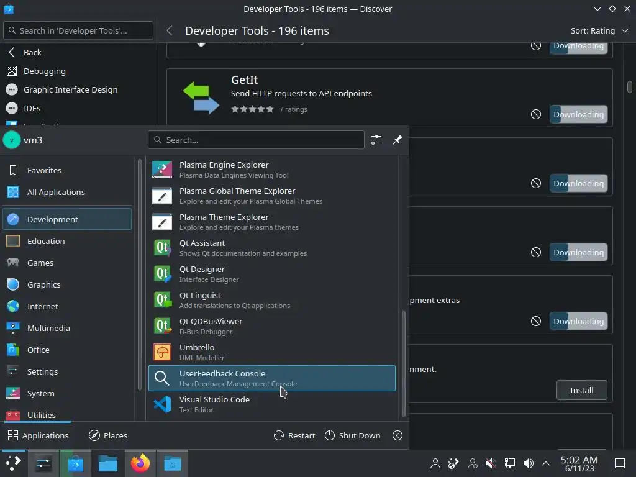Viewport: 636px width, 477px height.
Task: Open Multimedia category
Action: (67, 328)
